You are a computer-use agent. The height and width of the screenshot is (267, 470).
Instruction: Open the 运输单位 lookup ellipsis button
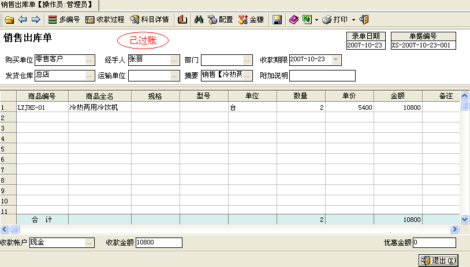pyautogui.click(x=174, y=76)
